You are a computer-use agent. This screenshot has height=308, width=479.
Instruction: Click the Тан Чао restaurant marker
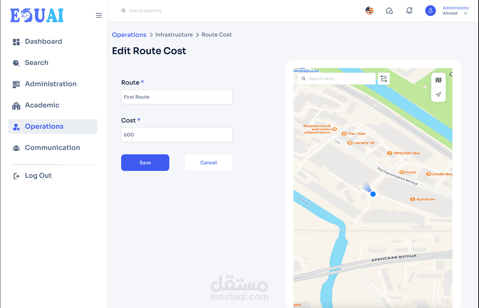(344, 134)
